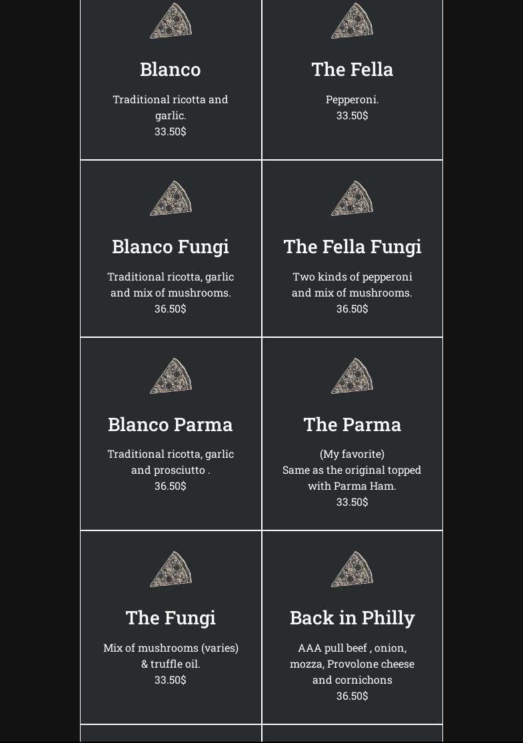
Task: Click the "(My favorite)" note under The Parma
Action: pyautogui.click(x=352, y=454)
